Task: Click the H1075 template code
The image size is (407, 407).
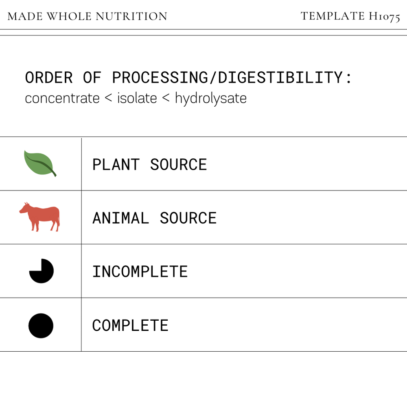Action: (x=385, y=17)
